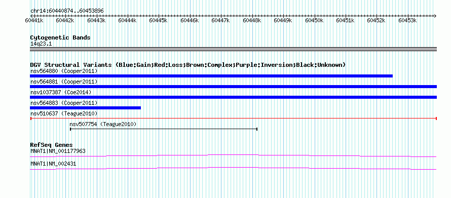
Task: Click the 60443k ruler tick label
Action: (x=96, y=20)
